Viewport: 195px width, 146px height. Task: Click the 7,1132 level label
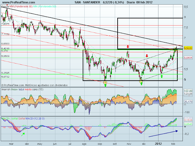click(x=5, y=34)
